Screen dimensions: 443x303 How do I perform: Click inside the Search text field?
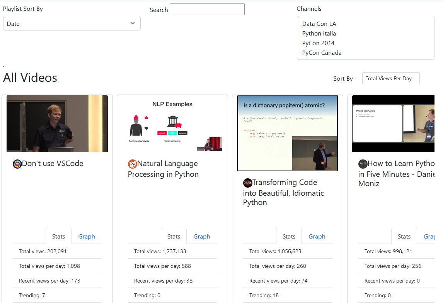[207, 10]
